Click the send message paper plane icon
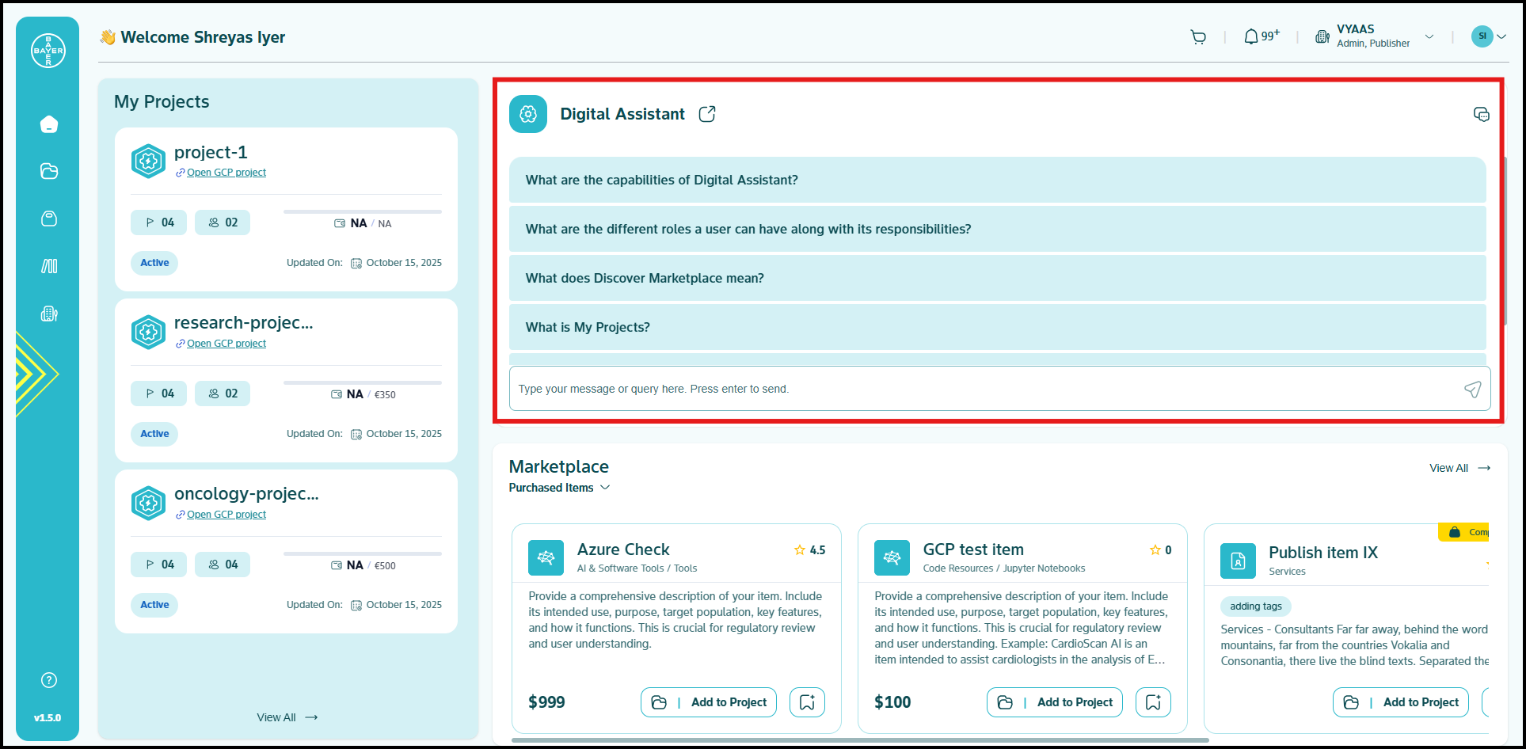This screenshot has height=749, width=1526. 1472,389
